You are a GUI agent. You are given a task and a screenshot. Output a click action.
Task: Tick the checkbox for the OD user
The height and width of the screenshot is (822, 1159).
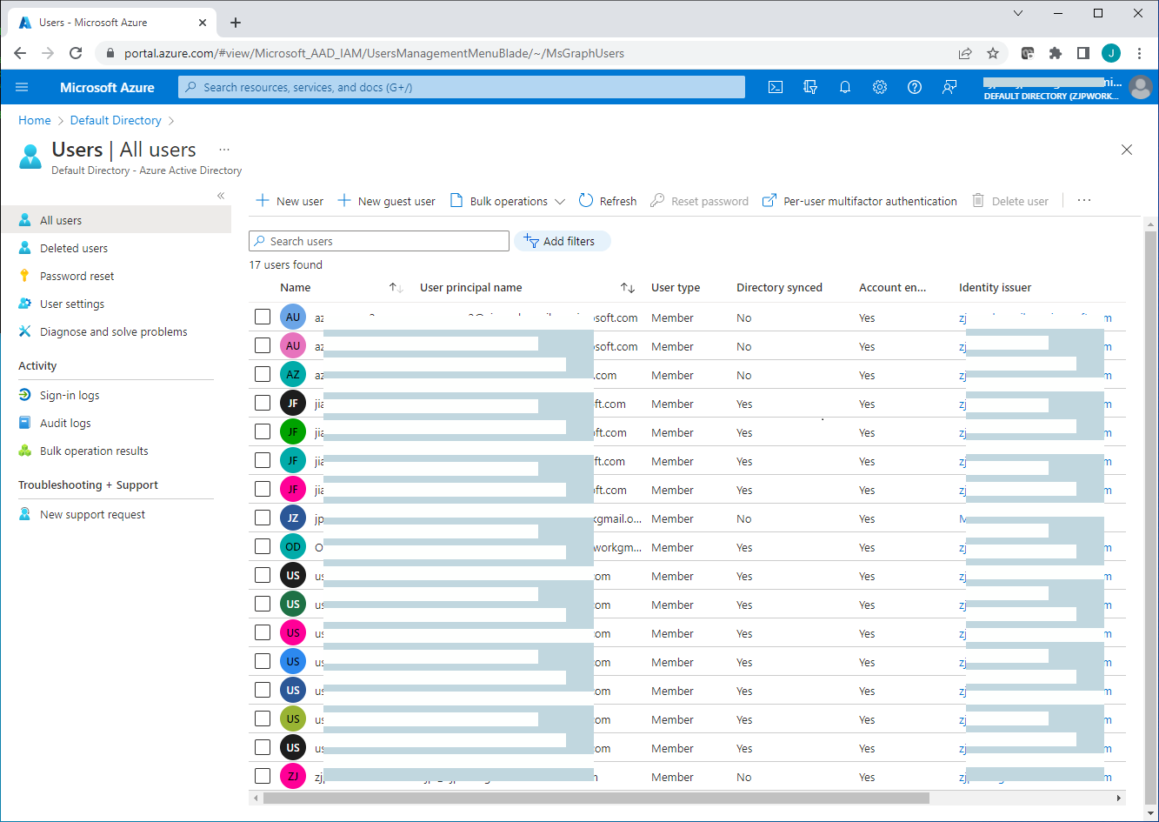[263, 546]
